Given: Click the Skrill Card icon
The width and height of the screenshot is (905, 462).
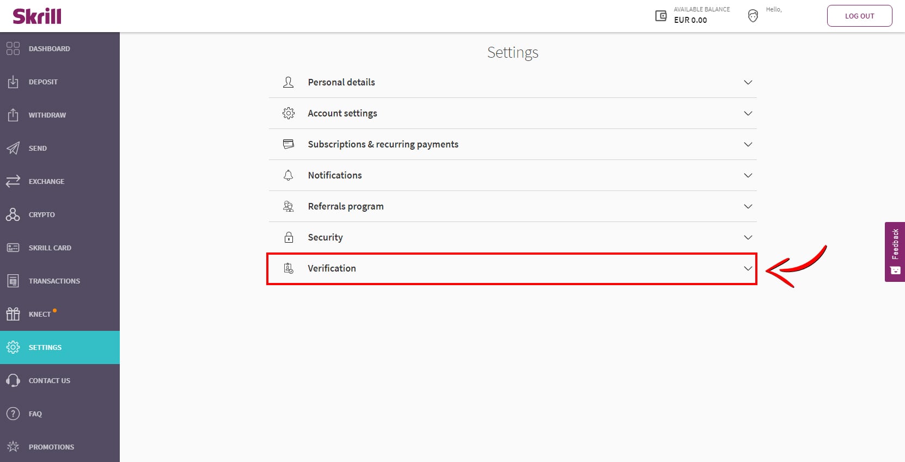Looking at the screenshot, I should pos(13,248).
